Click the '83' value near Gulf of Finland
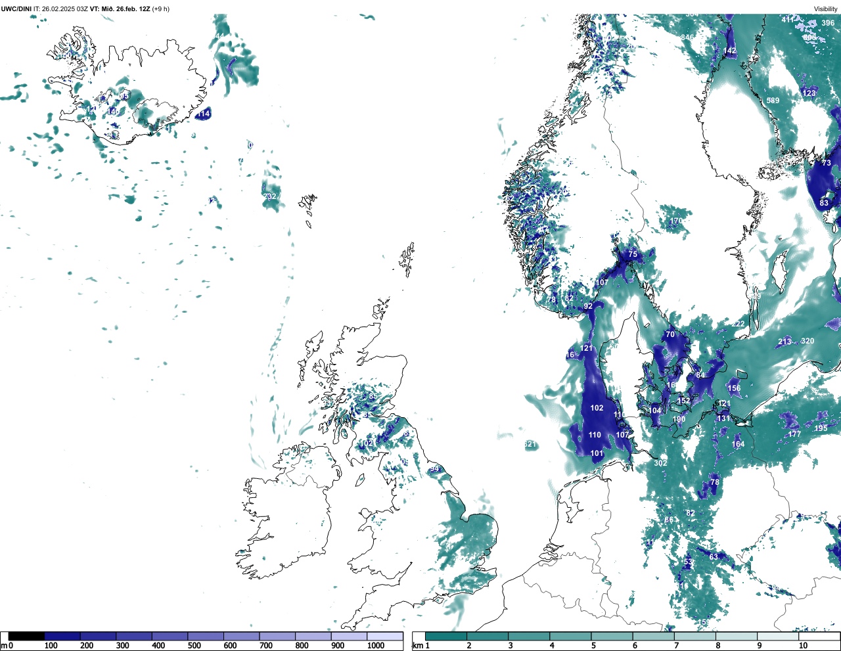This screenshot has width=841, height=651. point(825,203)
